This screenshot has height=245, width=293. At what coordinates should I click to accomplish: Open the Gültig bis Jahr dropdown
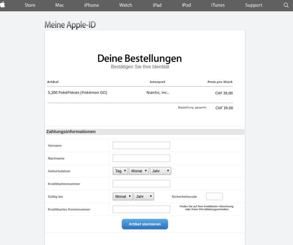pyautogui.click(x=144, y=197)
